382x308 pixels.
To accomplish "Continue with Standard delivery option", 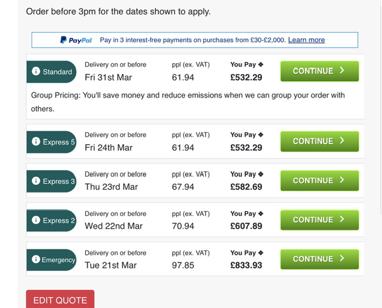I will [x=319, y=71].
